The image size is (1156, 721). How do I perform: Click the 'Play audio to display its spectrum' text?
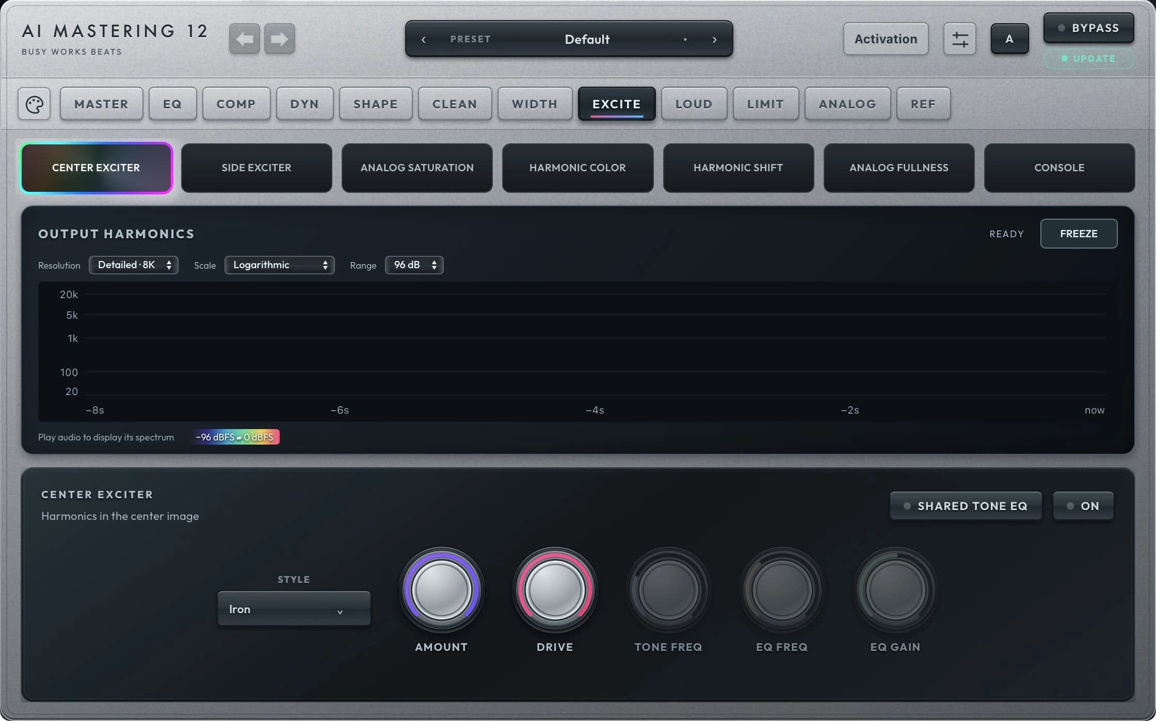[x=106, y=437]
